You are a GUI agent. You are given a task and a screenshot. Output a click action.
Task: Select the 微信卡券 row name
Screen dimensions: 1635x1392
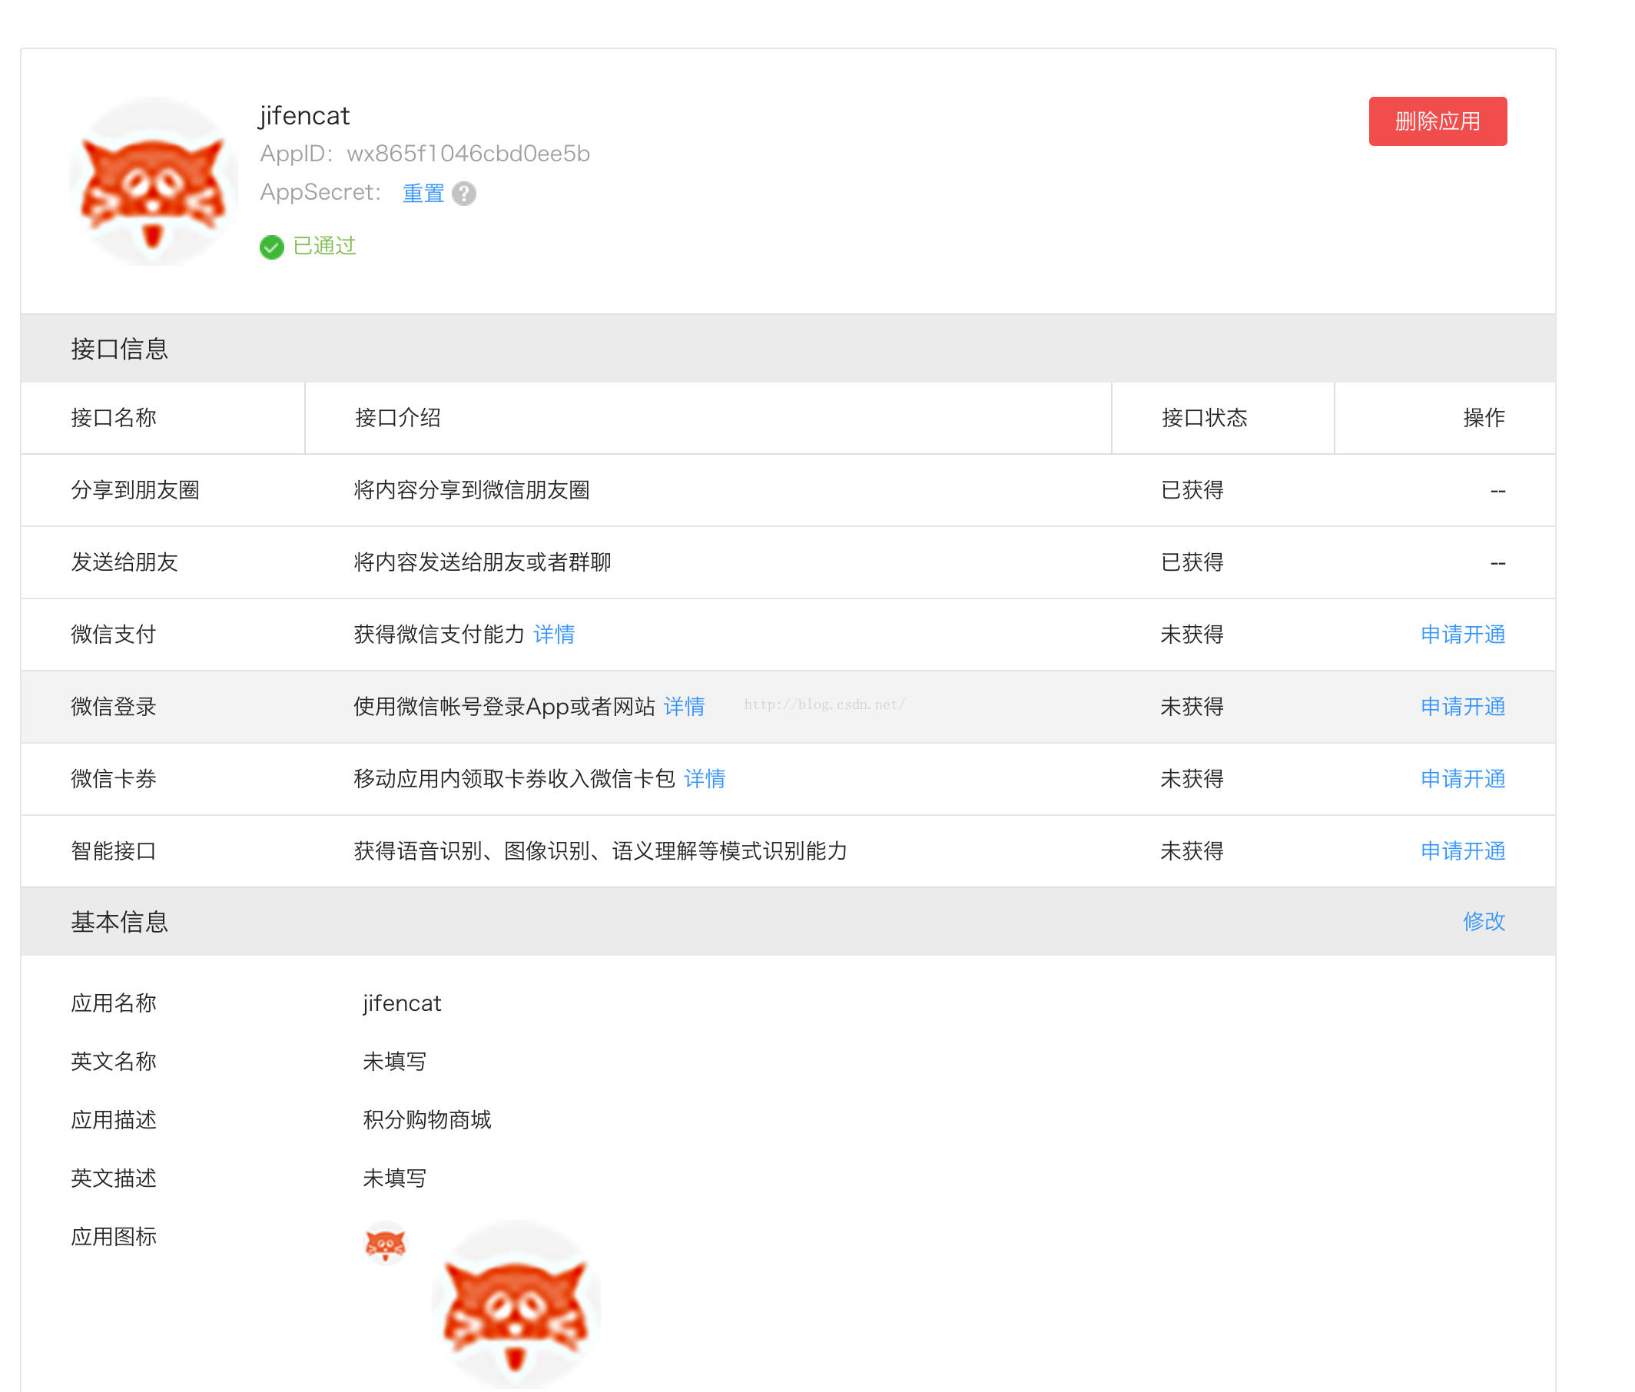(114, 779)
